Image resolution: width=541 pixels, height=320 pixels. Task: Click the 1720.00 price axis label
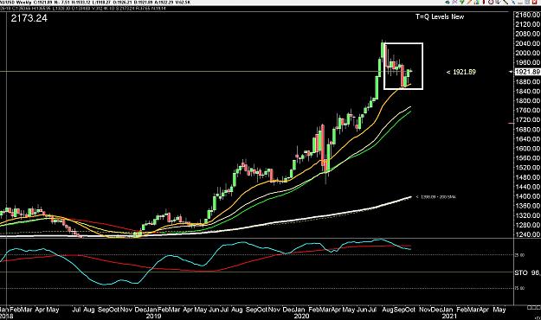(527, 120)
